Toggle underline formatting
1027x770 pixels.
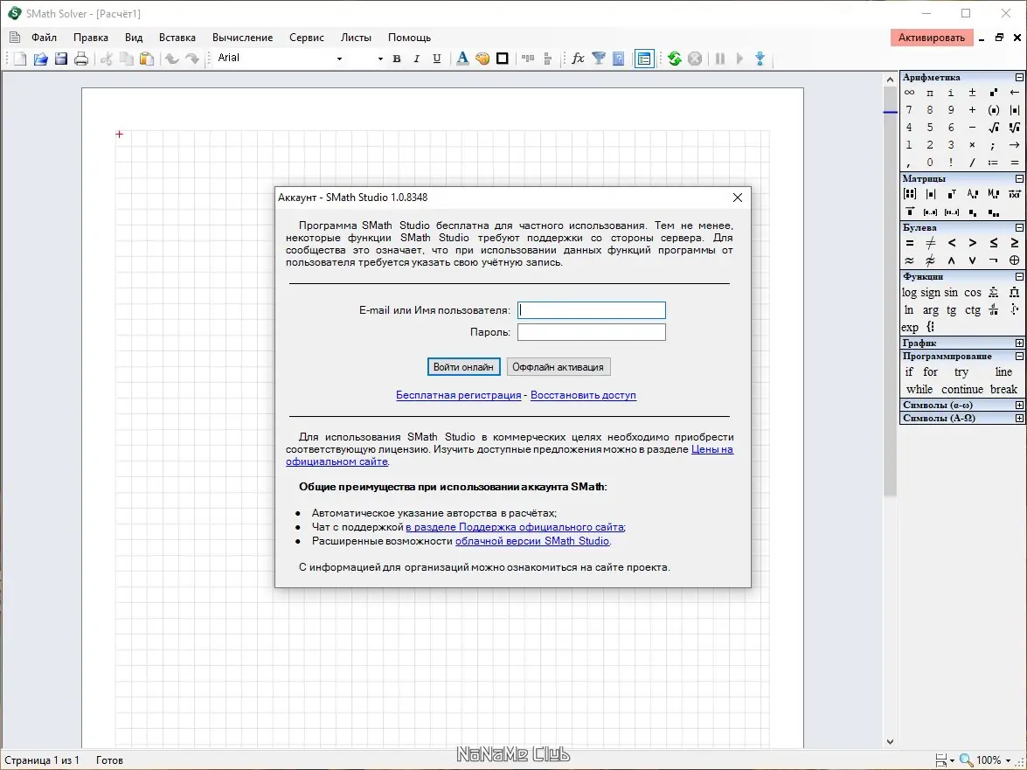[x=436, y=59]
